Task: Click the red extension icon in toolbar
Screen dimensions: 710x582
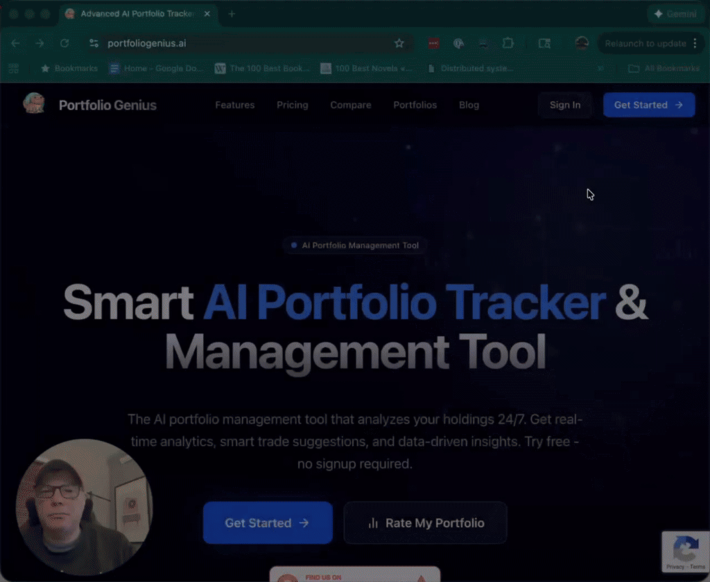Action: 434,43
